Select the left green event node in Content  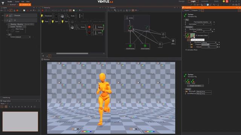click(x=130, y=46)
